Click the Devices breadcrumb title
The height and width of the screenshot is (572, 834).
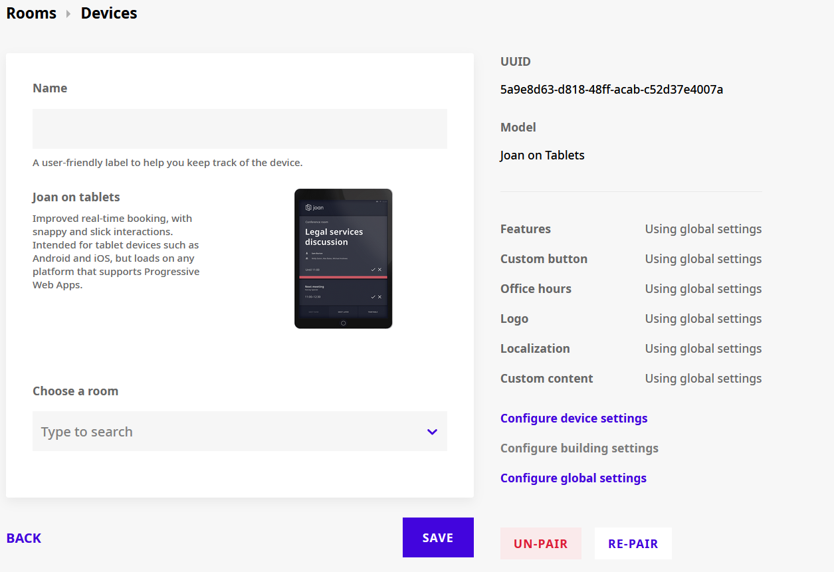109,13
